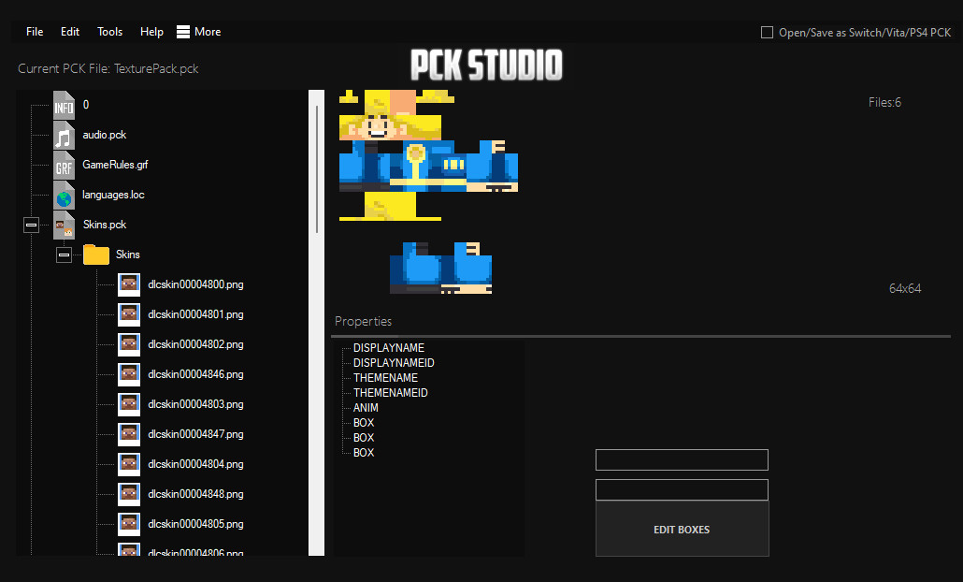Click the yellow Skins folder icon
This screenshot has height=582, width=963.
(x=95, y=254)
